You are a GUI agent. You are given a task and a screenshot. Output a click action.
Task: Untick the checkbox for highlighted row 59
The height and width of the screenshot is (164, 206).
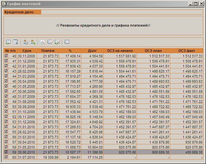[6, 152]
